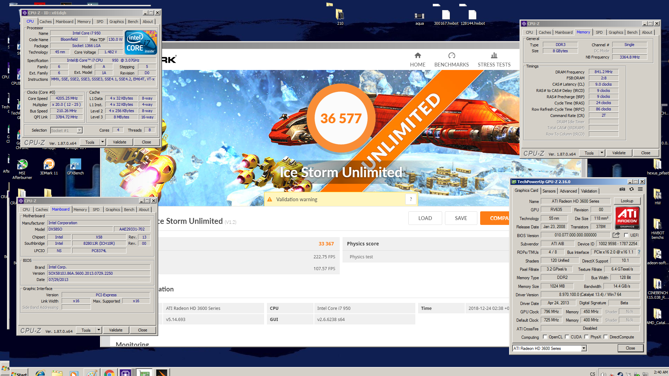Image resolution: width=669 pixels, height=376 pixels.
Task: Toggle the CUDA checkbox in GPU-Z
Action: pyautogui.click(x=567, y=337)
